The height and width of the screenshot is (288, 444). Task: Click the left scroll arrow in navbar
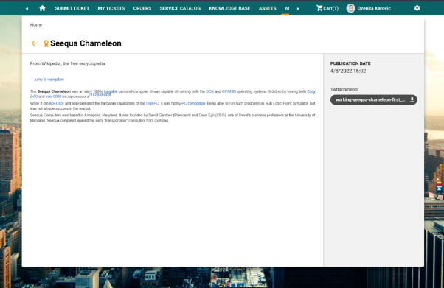(27, 9)
